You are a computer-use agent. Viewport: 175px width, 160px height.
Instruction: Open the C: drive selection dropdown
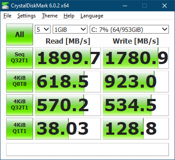tap(129, 29)
